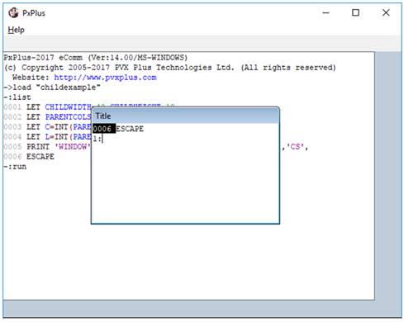Viewport: 404px width, 322px height.
Task: Click the 'CS' mnemonic text
Action: pos(295,147)
